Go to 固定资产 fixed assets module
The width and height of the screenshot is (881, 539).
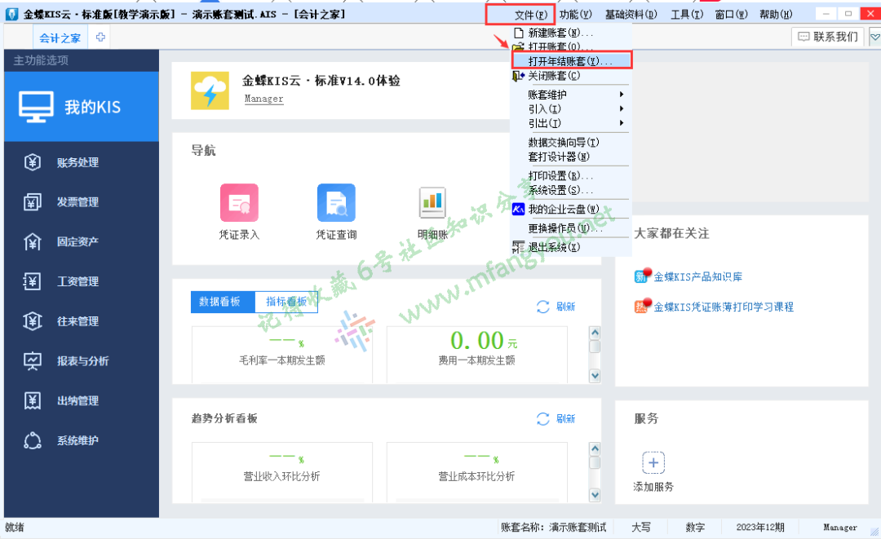77,242
